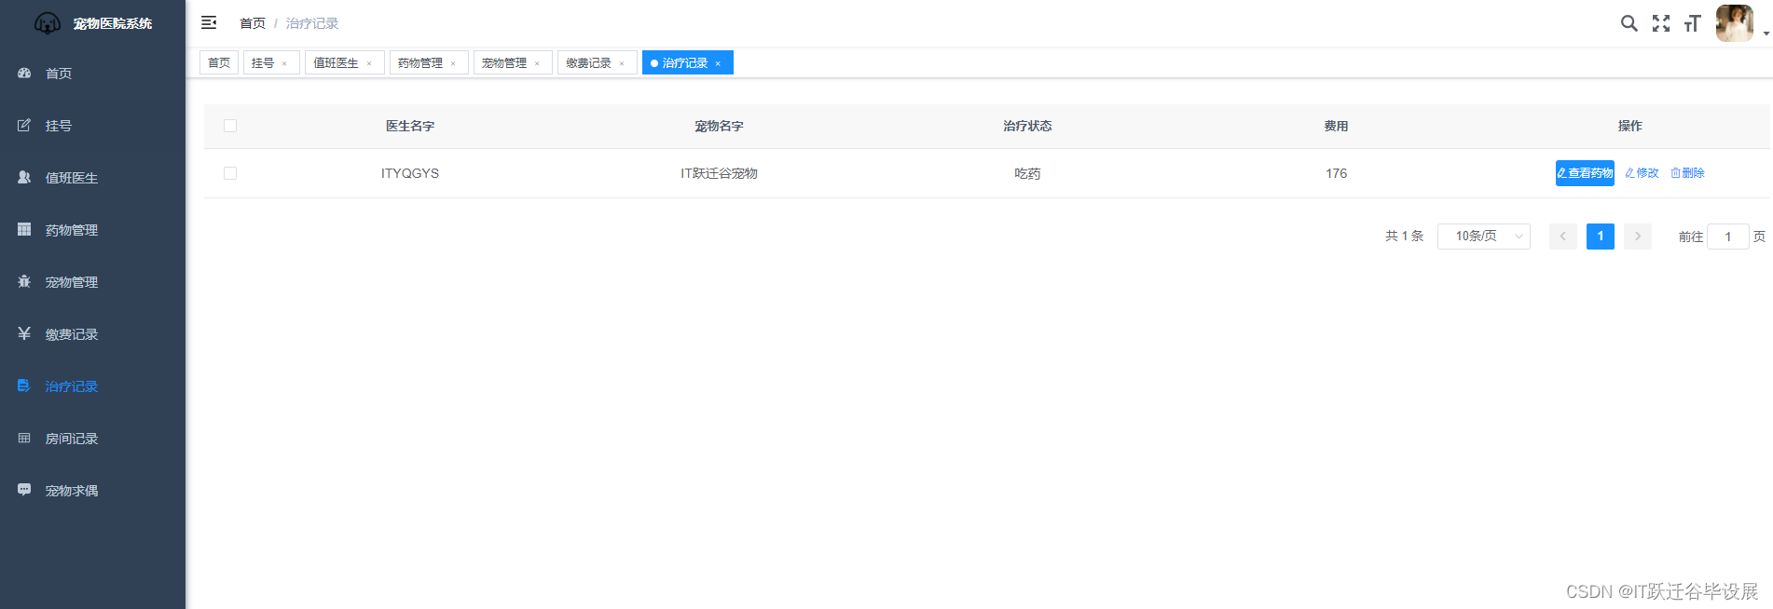
Task: Toggle fullscreen mode icon
Action: pos(1661,23)
